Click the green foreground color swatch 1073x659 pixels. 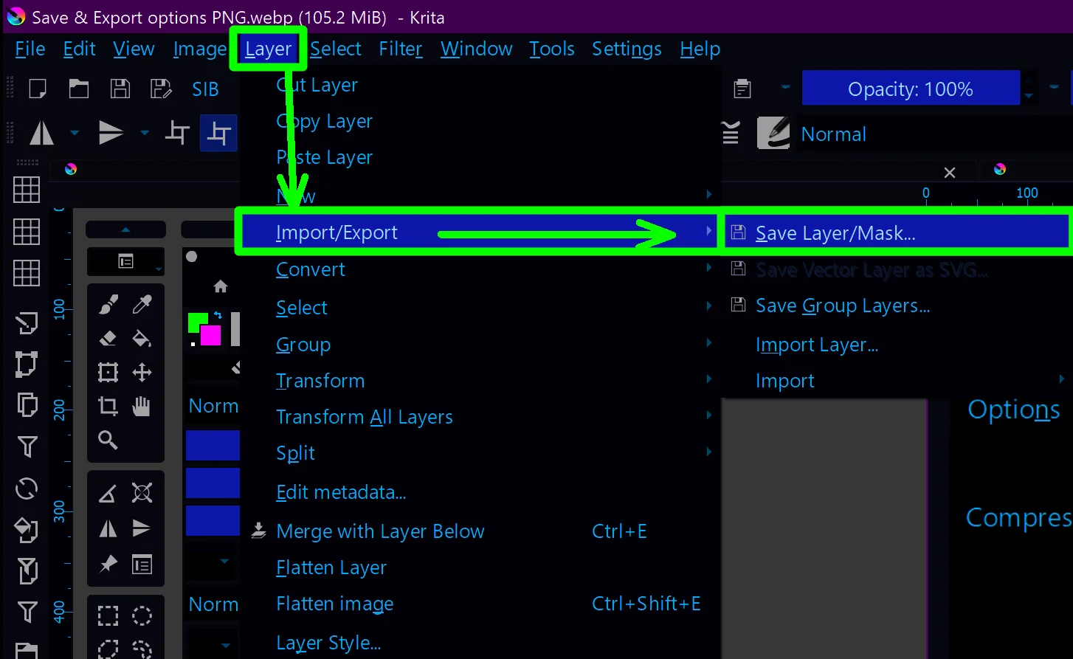tap(196, 321)
